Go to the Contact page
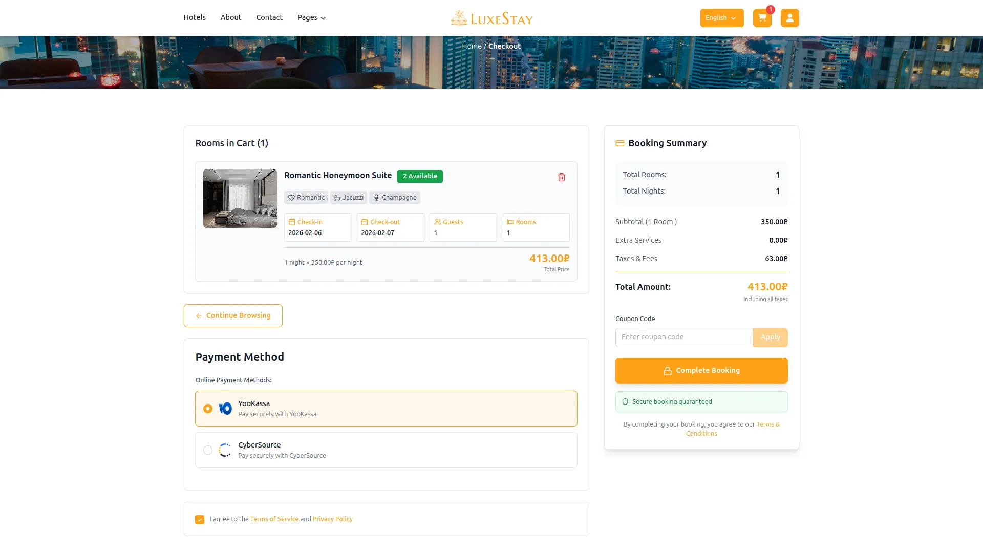Screen dimensions: 983x553 click(269, 17)
